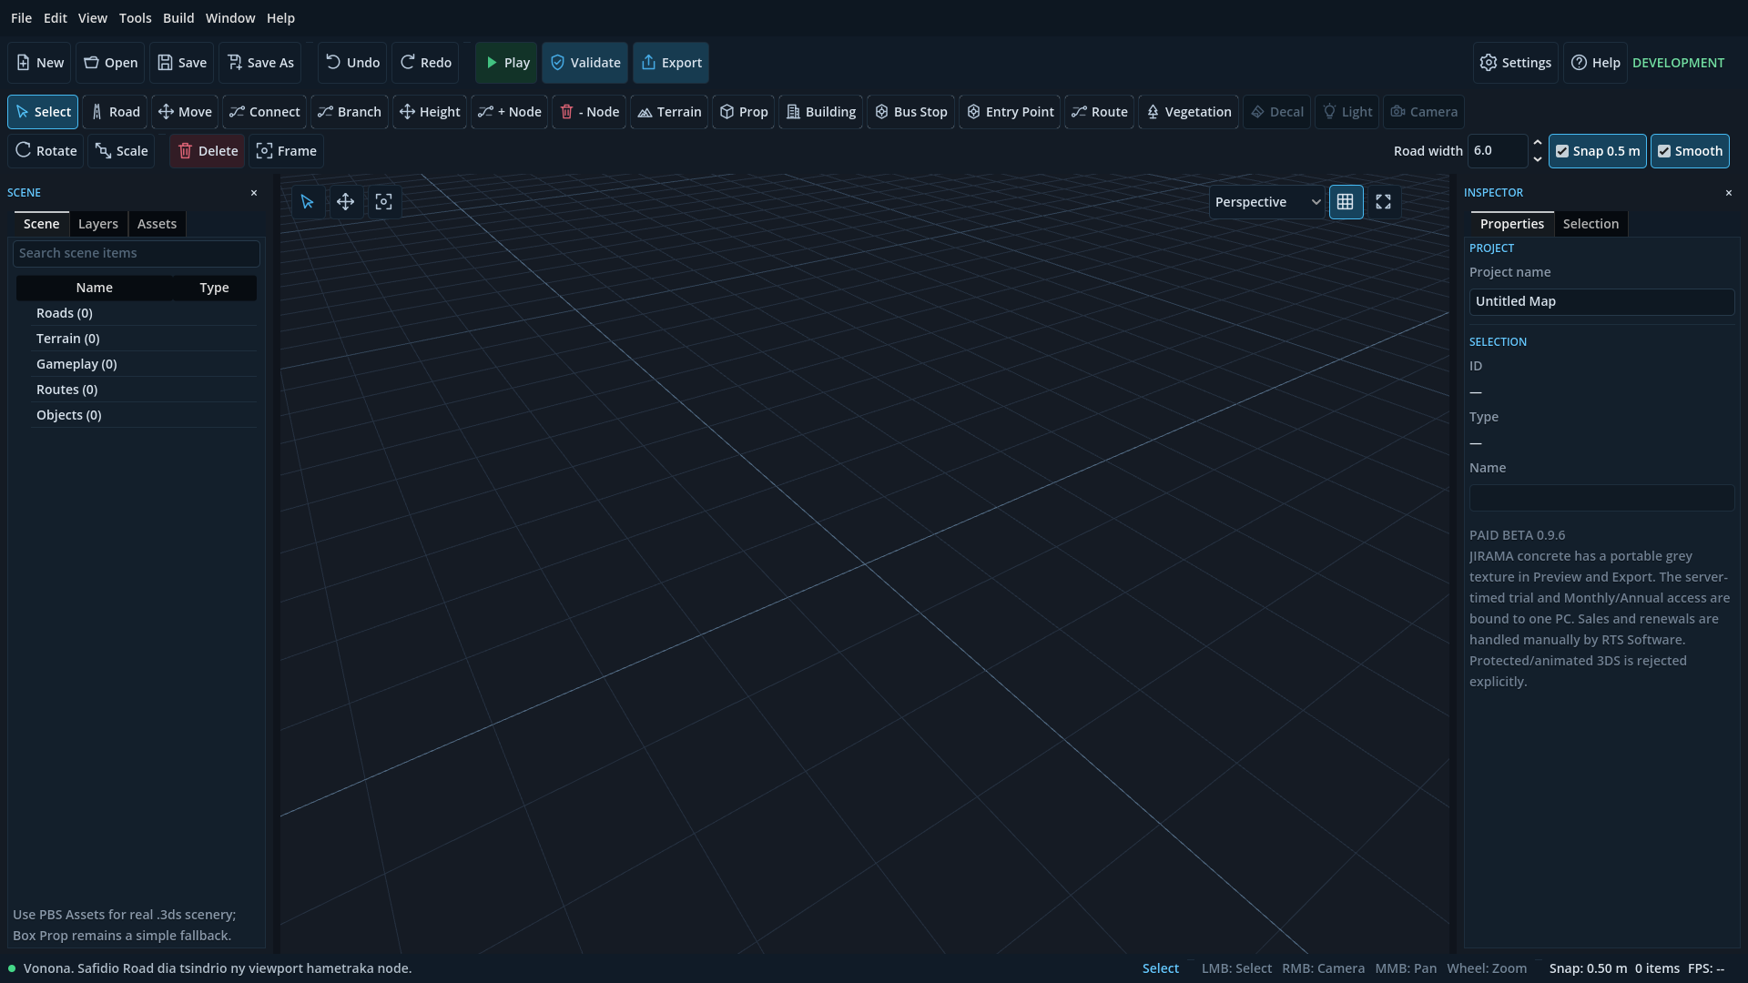
Task: Open the Perspective view dropdown
Action: click(1266, 202)
